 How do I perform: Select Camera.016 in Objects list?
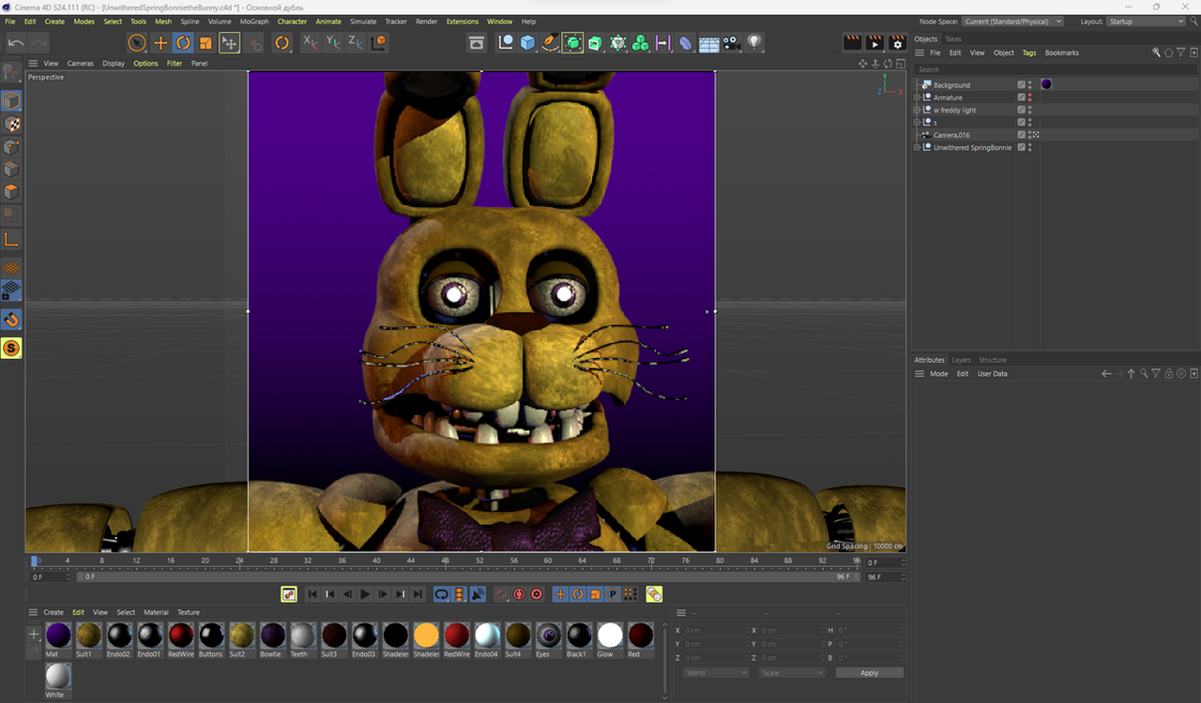click(951, 135)
